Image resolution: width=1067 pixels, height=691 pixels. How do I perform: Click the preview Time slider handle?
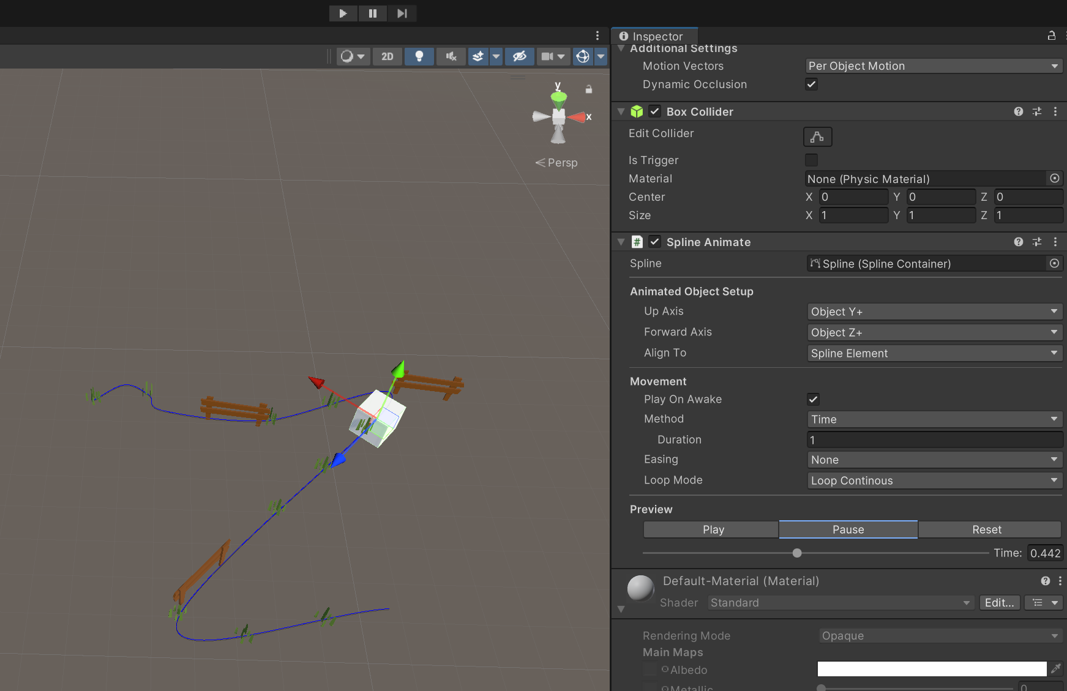point(797,553)
